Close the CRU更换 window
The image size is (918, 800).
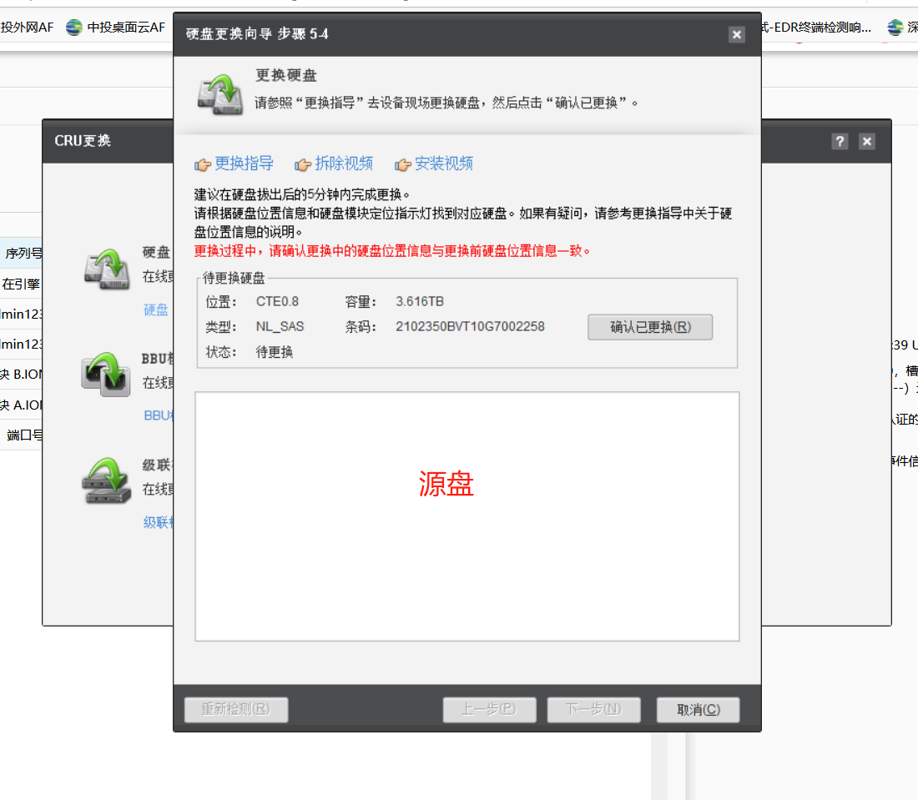[x=867, y=141]
